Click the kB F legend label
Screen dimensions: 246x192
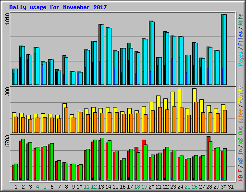(240, 175)
